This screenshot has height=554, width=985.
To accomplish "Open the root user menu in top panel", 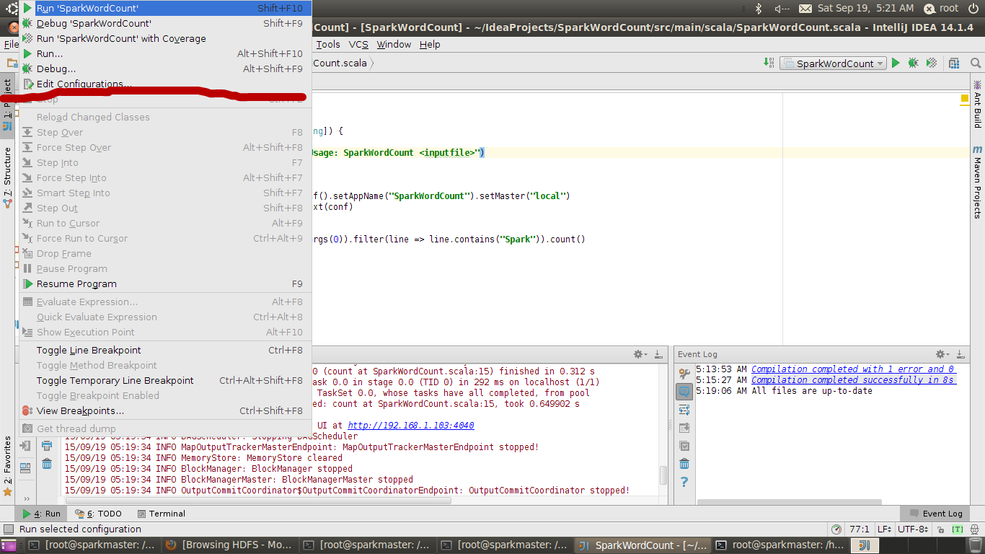I will click(942, 9).
